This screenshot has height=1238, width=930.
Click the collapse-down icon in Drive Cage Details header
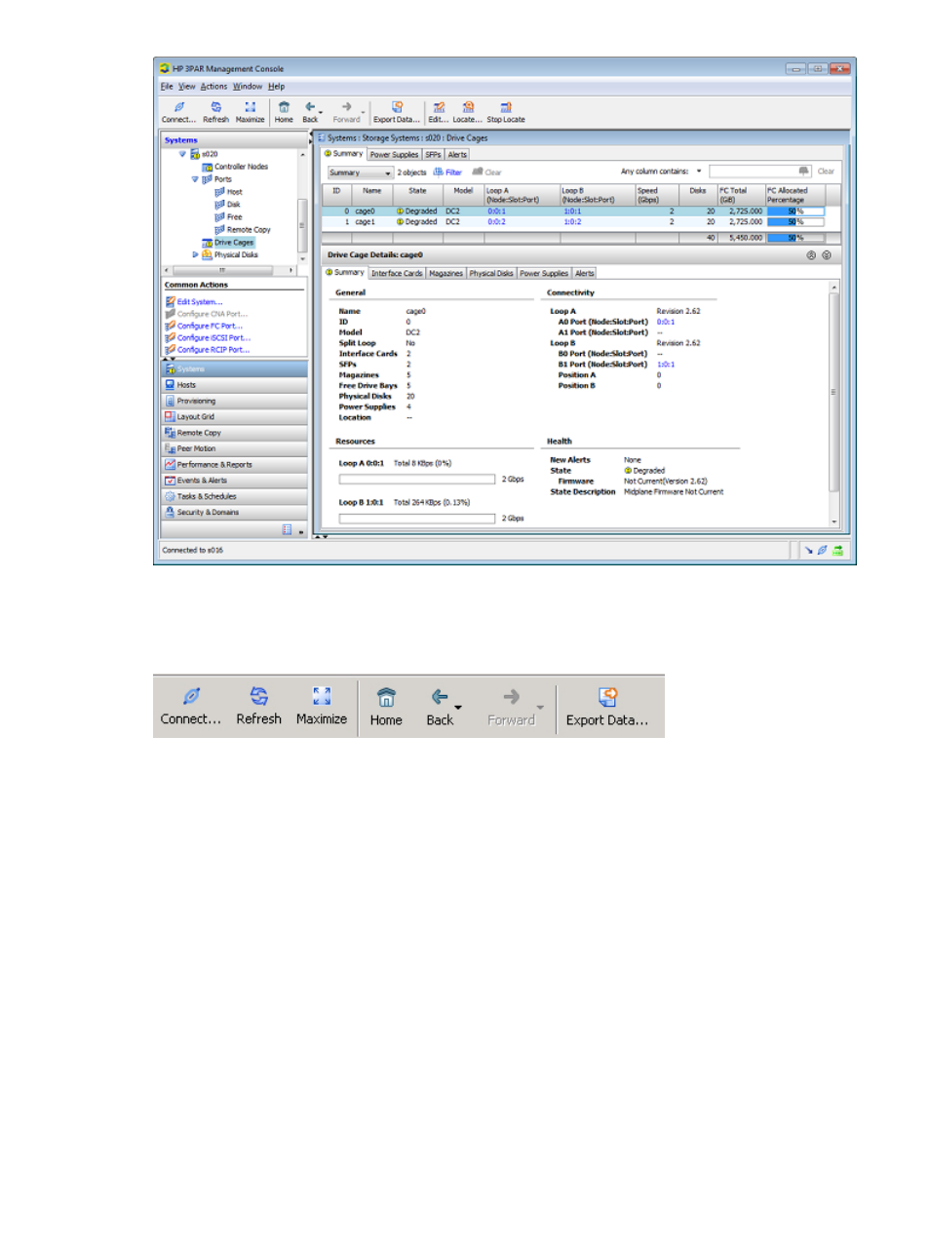coord(827,255)
